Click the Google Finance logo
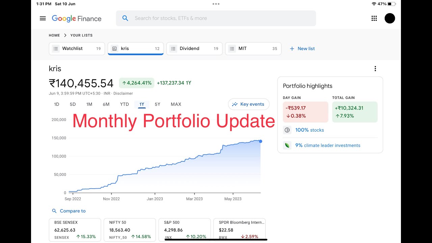 [77, 19]
